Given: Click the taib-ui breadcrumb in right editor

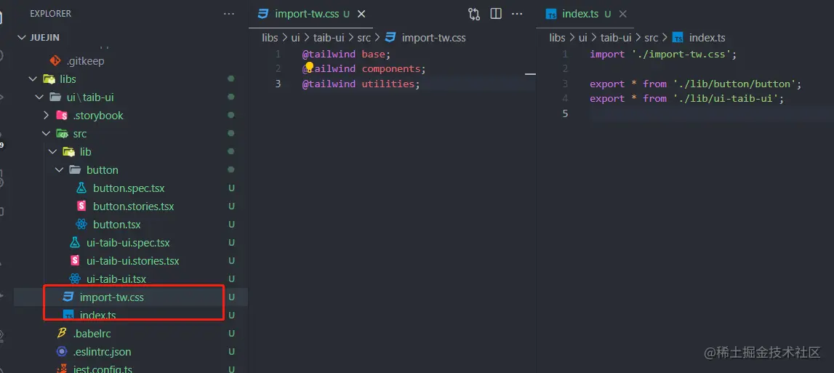Looking at the screenshot, I should point(614,38).
